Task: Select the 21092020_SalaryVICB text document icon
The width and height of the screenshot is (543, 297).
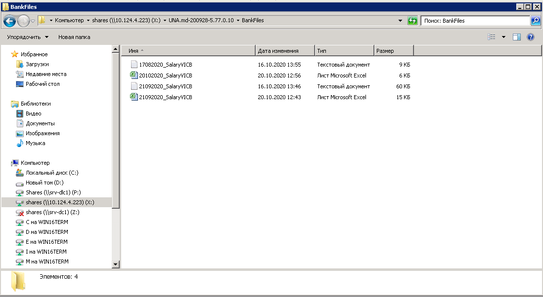Action: click(134, 86)
